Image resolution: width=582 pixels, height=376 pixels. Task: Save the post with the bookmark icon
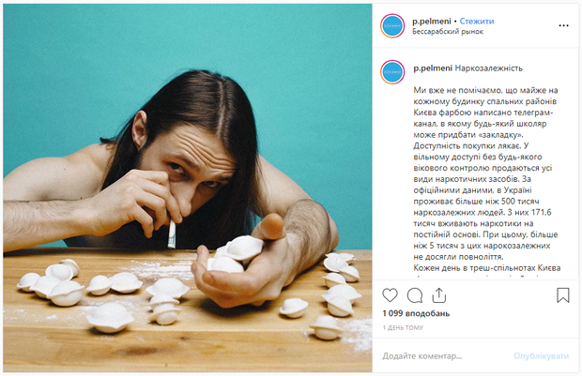point(563,295)
